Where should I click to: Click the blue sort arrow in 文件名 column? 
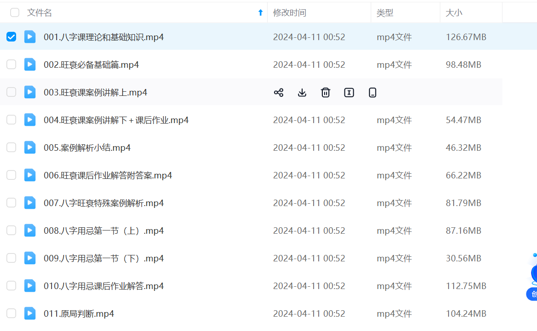click(x=260, y=13)
